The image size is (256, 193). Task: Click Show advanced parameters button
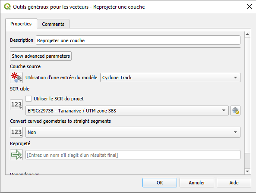tap(41, 56)
